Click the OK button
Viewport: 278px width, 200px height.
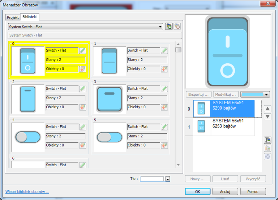[x=198, y=191]
